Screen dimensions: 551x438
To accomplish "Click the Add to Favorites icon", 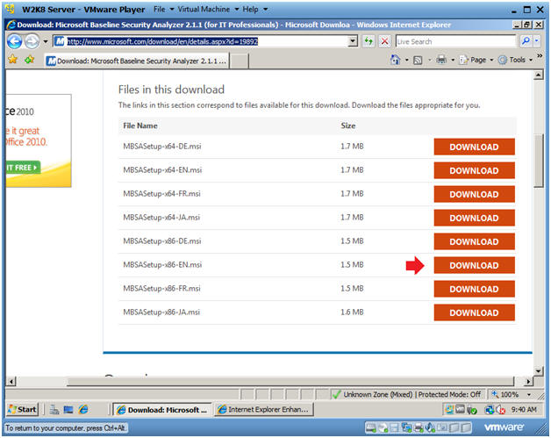I will click(x=30, y=60).
